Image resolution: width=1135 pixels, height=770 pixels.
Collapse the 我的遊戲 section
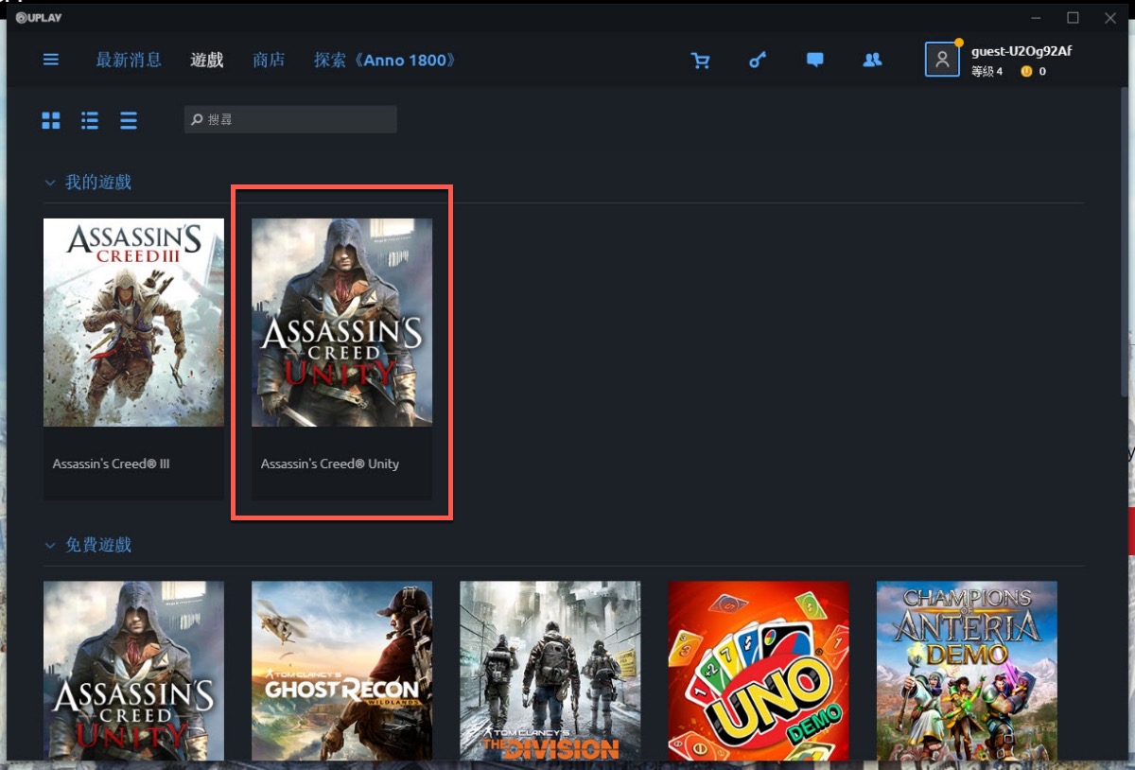point(50,183)
